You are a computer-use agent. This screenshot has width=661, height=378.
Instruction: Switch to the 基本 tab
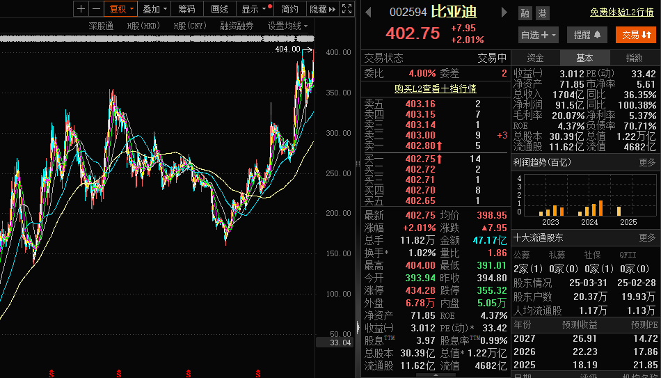(584, 58)
